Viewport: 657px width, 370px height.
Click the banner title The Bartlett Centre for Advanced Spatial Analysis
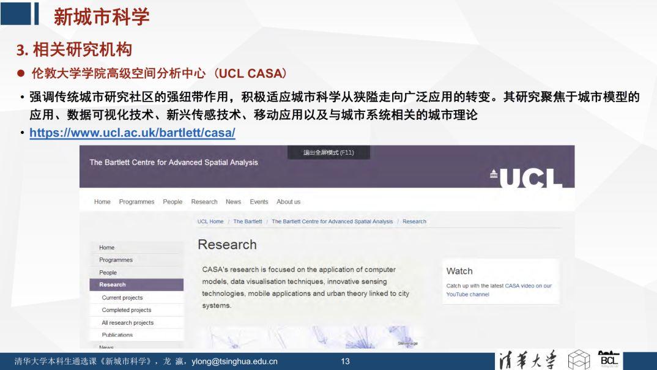point(174,162)
